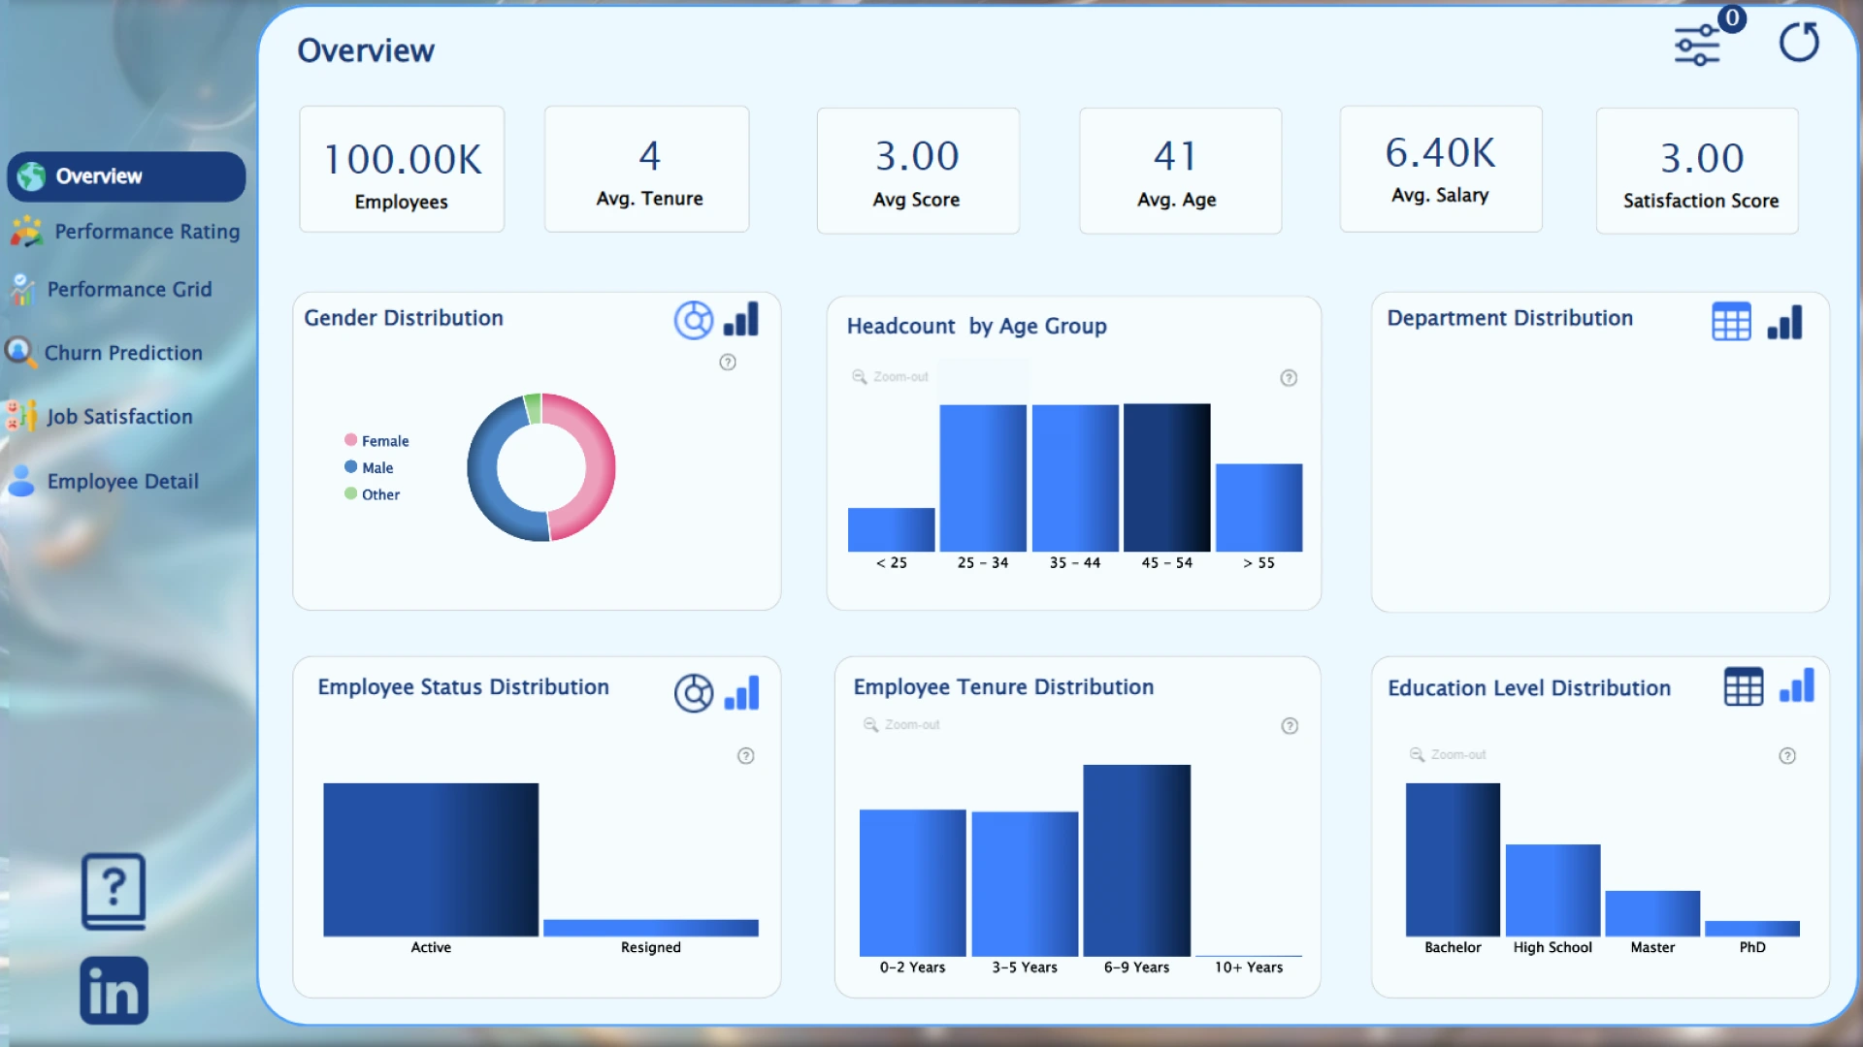The height and width of the screenshot is (1047, 1863).
Task: Open help icon in Employee Status Distribution
Action: (746, 756)
